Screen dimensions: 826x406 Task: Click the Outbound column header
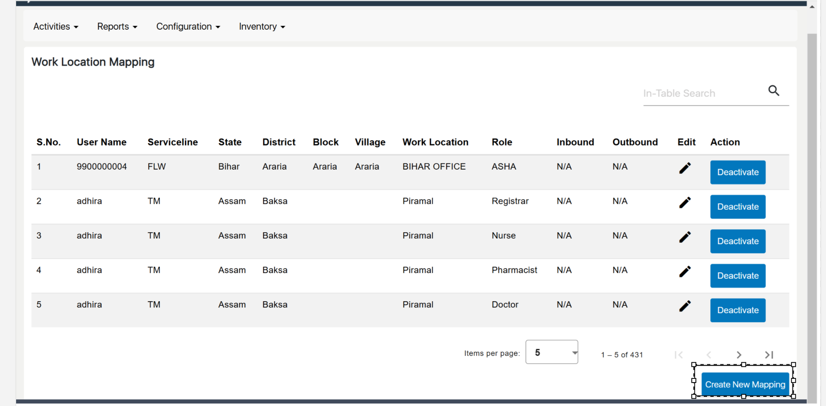click(x=635, y=142)
